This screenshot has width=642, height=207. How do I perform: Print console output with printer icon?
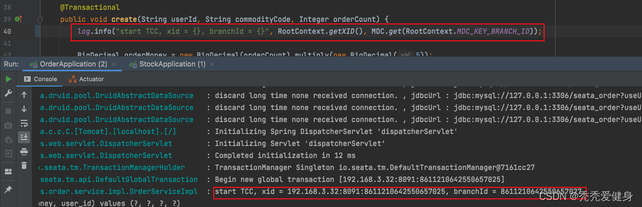24,151
